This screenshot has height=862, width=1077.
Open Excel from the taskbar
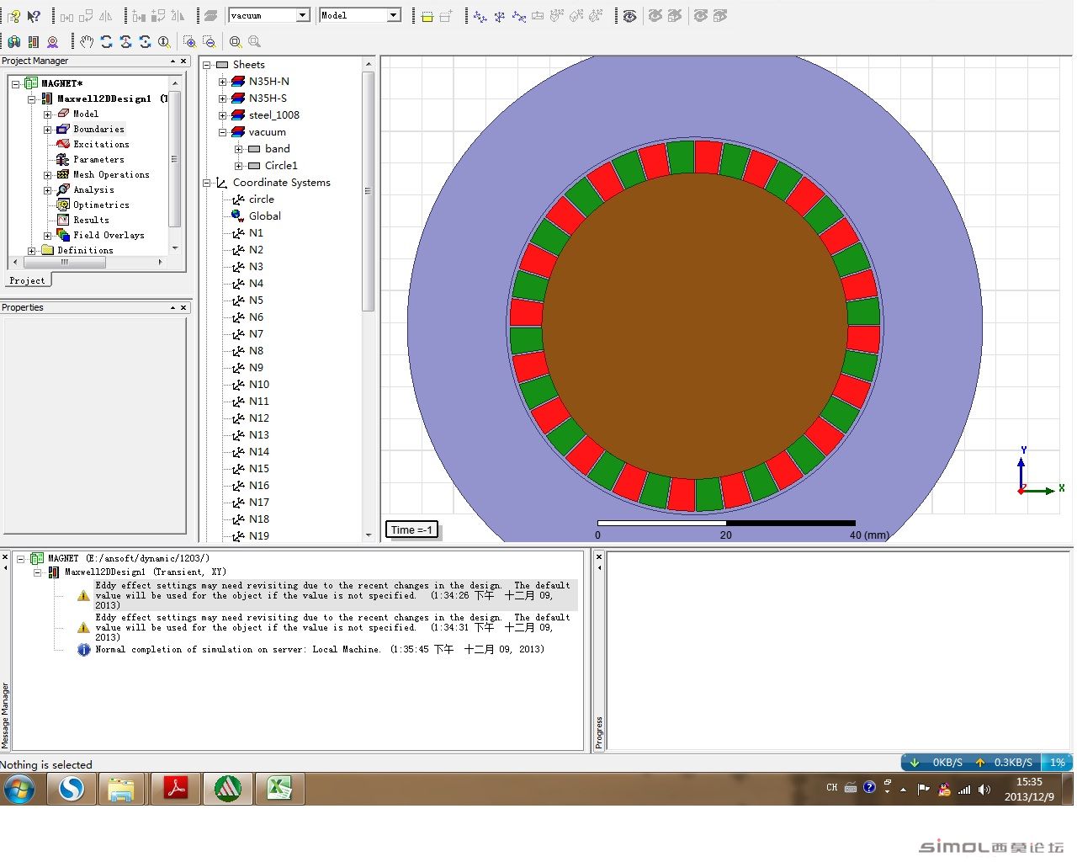coord(279,789)
